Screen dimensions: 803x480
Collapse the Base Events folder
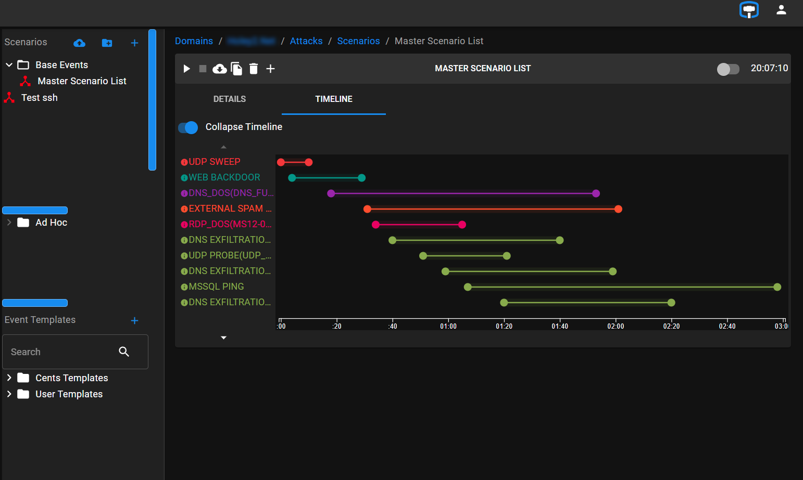[x=9, y=64]
